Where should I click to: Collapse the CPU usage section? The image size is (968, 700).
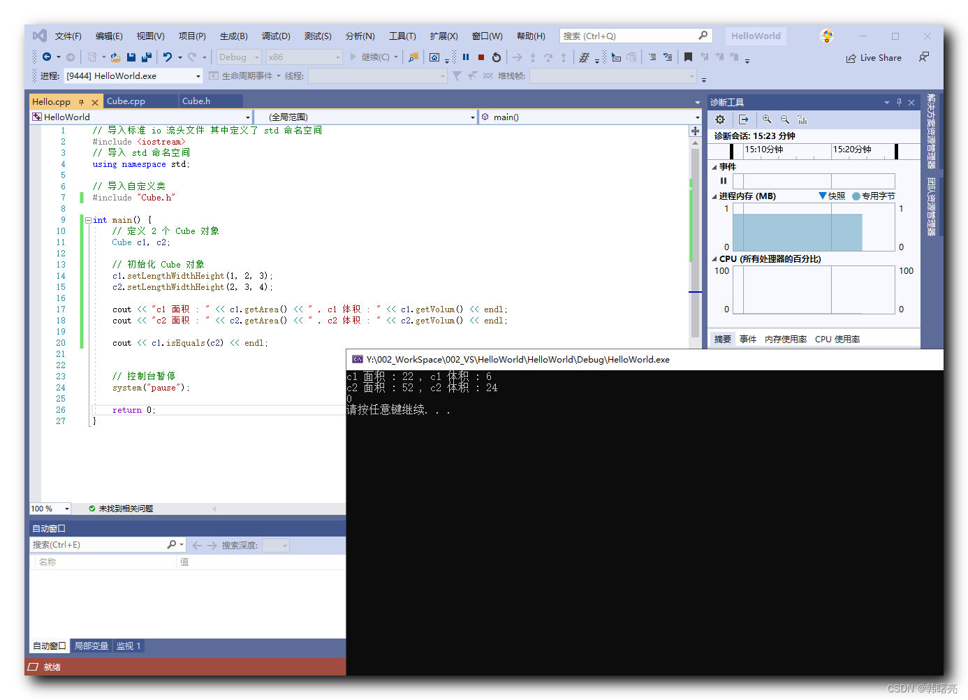pyautogui.click(x=714, y=259)
